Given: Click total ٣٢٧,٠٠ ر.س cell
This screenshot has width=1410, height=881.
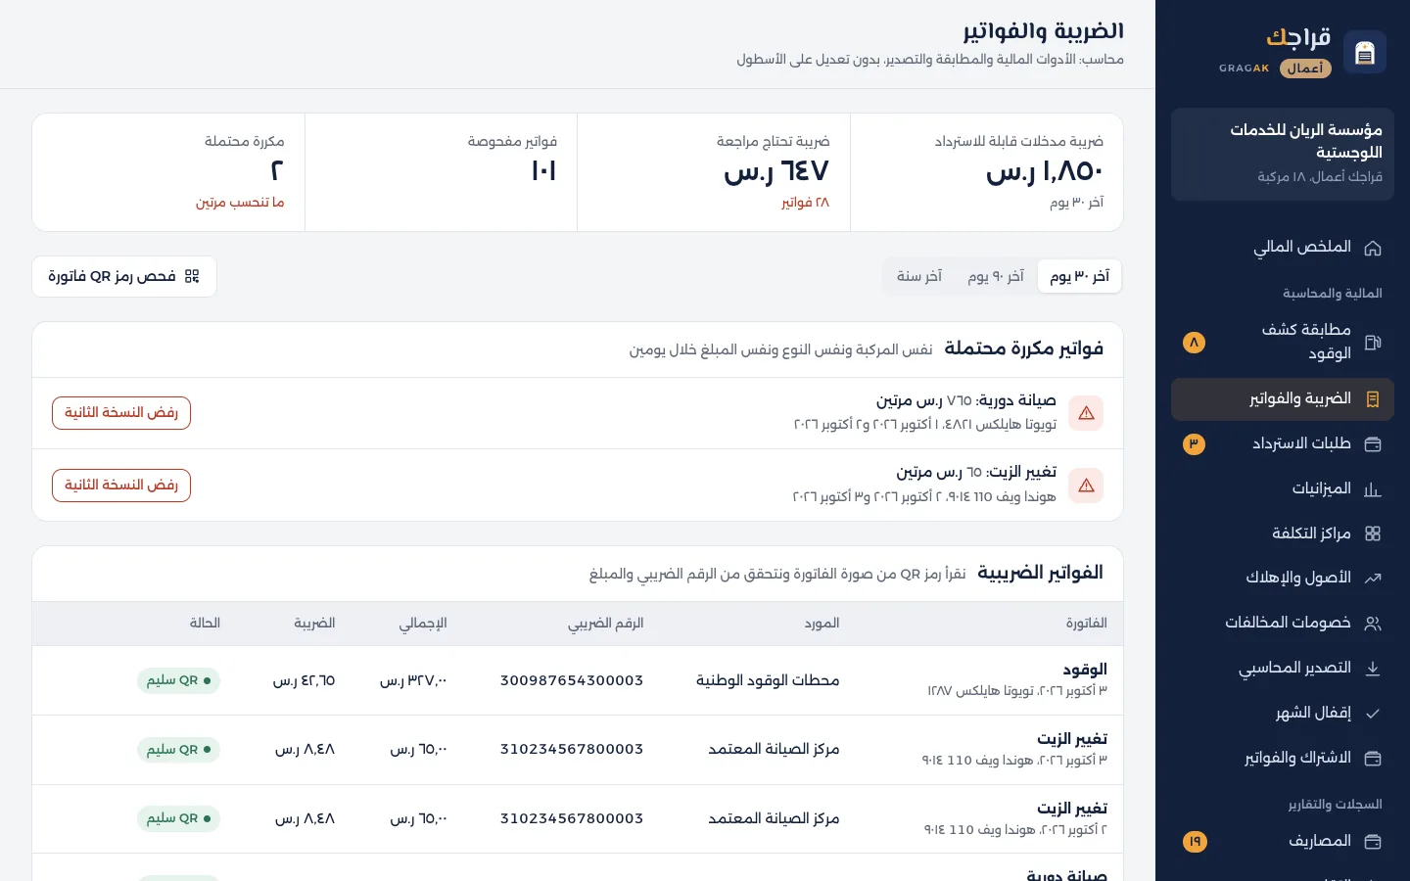Looking at the screenshot, I should (413, 680).
